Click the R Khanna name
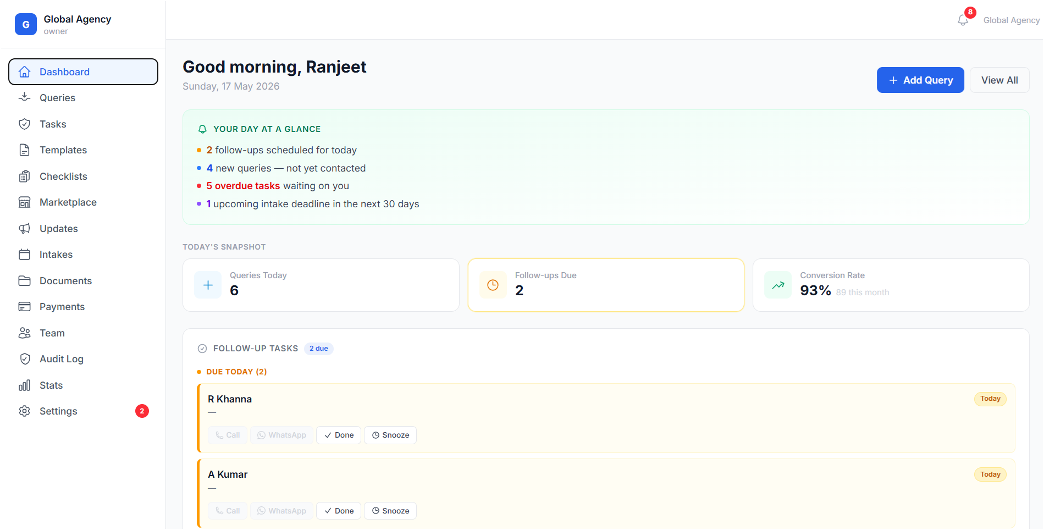1044x530 pixels. pyautogui.click(x=230, y=399)
